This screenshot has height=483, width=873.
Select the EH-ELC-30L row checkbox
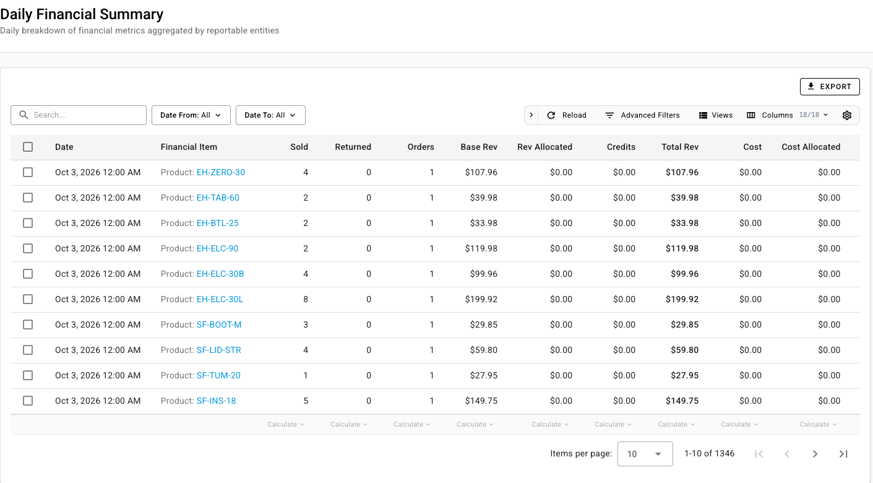[28, 299]
